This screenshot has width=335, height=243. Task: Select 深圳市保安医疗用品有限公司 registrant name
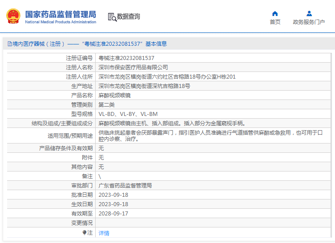(133, 68)
